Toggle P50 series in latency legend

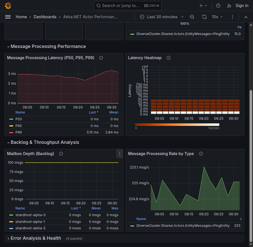click(19, 119)
